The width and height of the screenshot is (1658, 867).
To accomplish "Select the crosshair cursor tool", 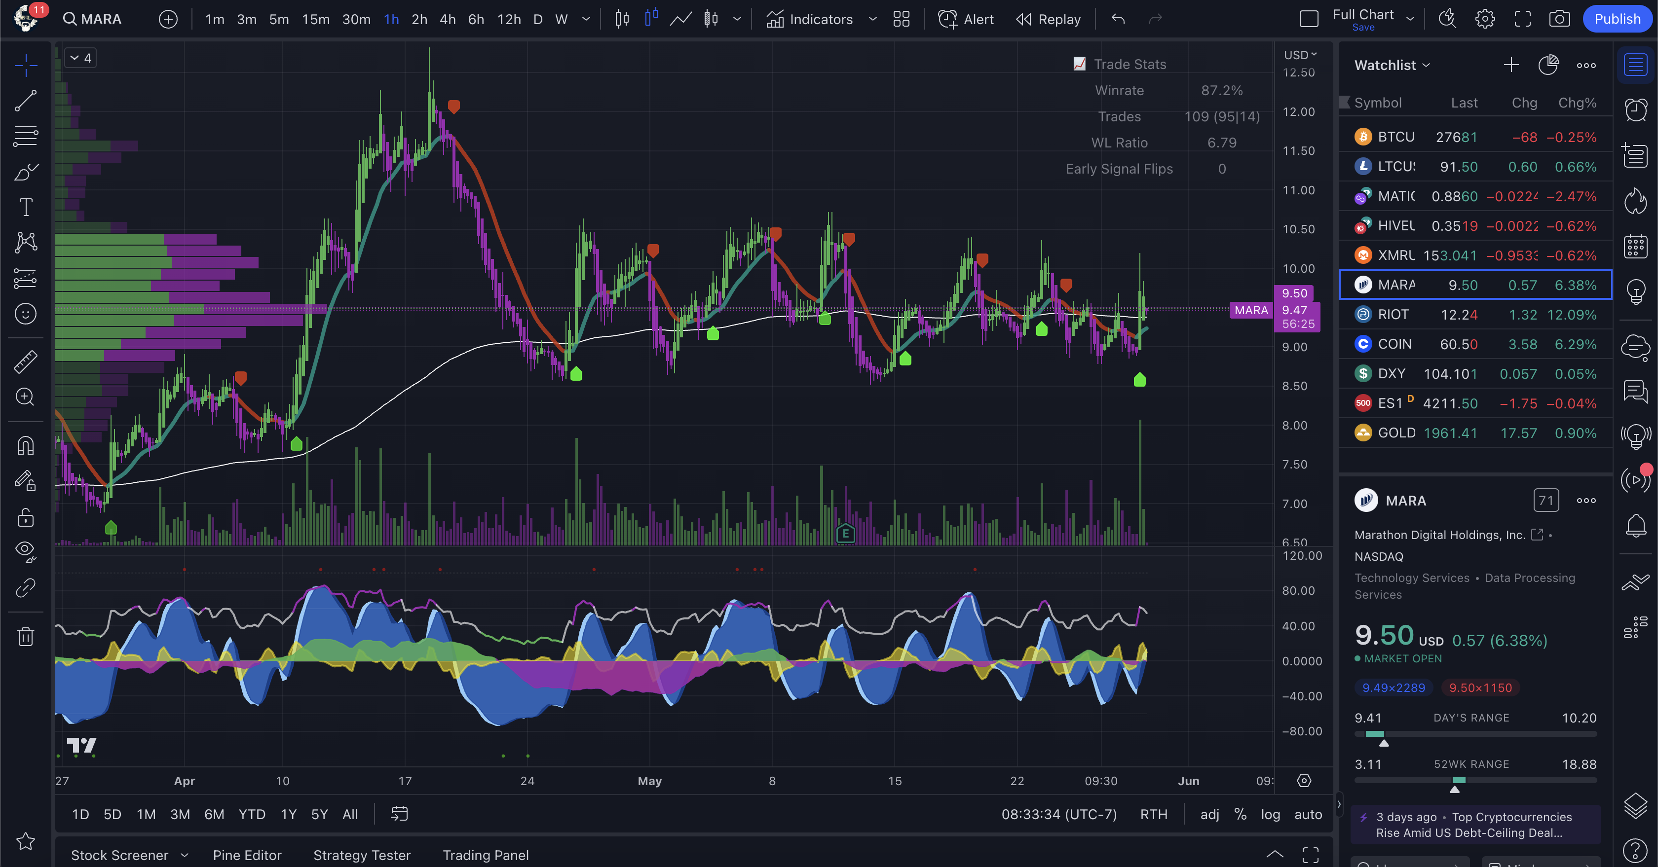I will [26, 65].
